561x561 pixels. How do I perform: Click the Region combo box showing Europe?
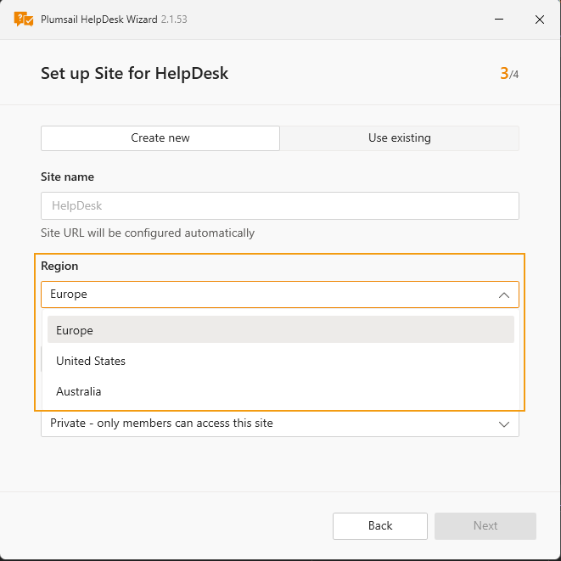(263, 295)
